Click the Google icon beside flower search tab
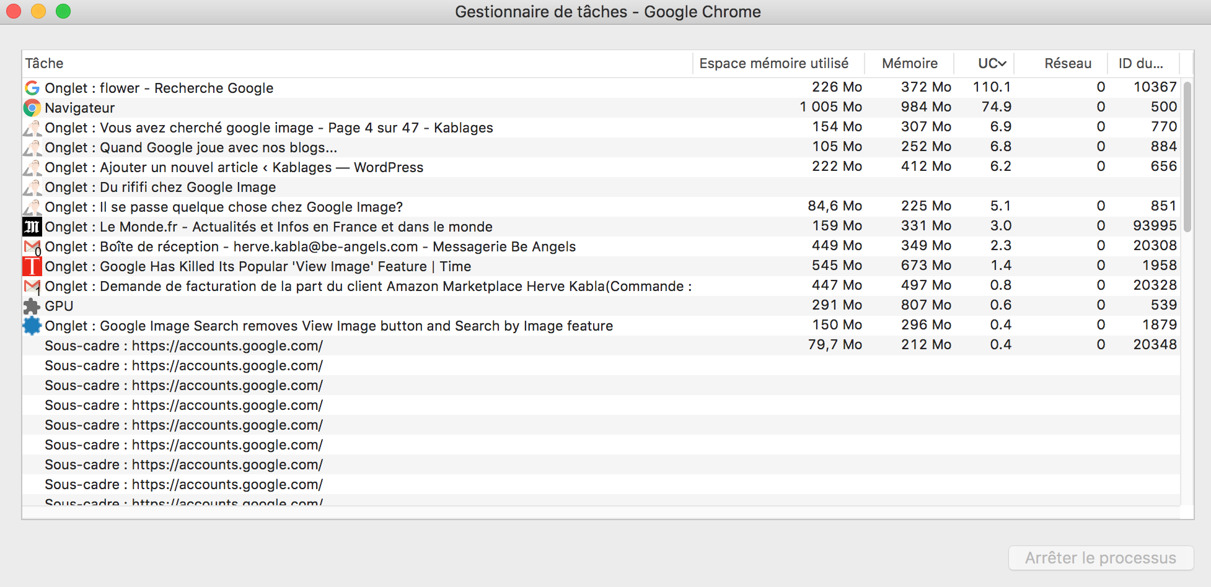This screenshot has width=1211, height=587. (32, 88)
